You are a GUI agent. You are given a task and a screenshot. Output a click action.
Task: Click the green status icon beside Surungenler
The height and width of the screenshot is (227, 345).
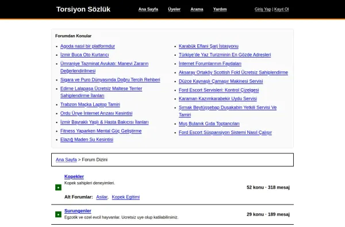pos(58,214)
